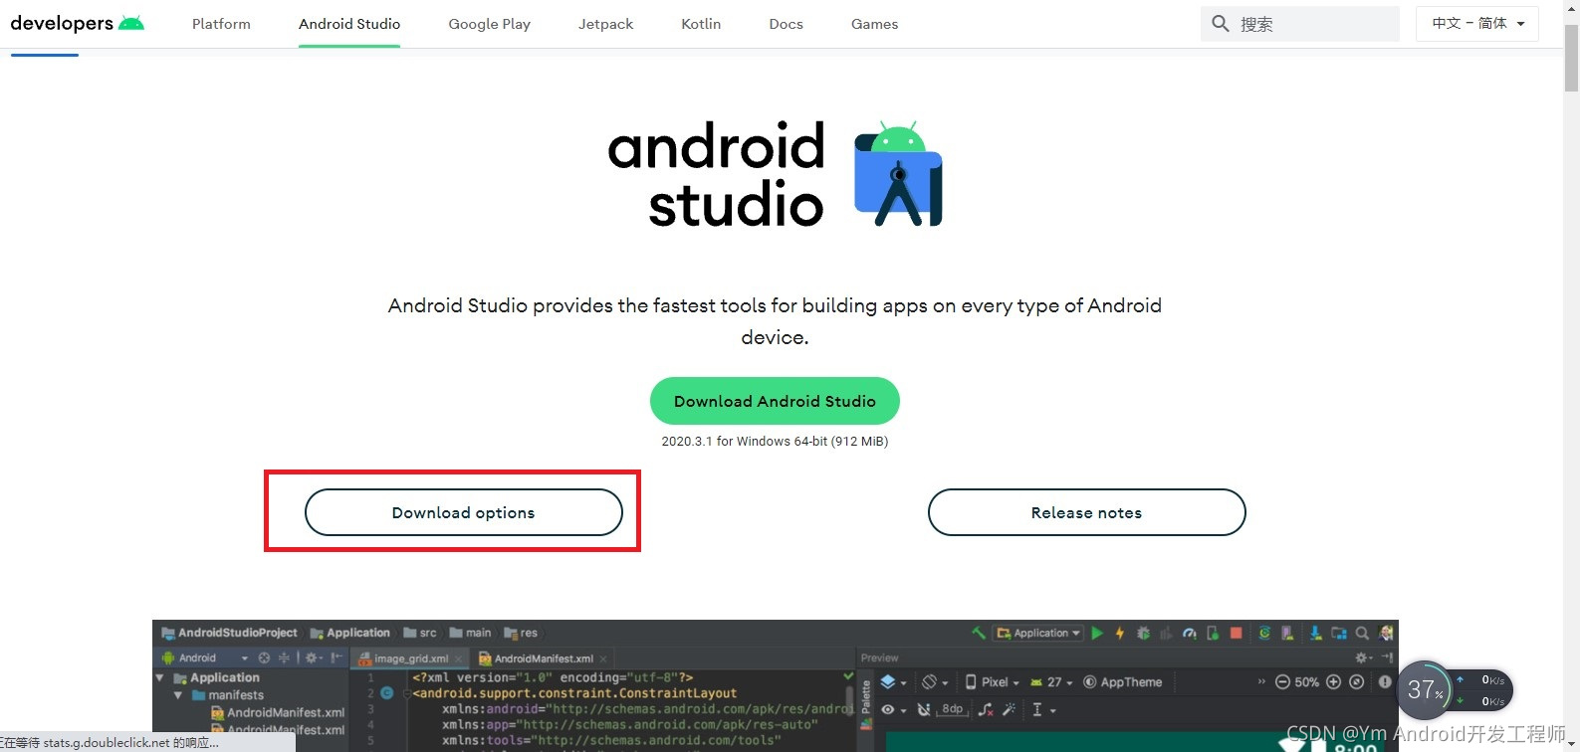Open the orientation dropdown in Preview

coord(935,682)
